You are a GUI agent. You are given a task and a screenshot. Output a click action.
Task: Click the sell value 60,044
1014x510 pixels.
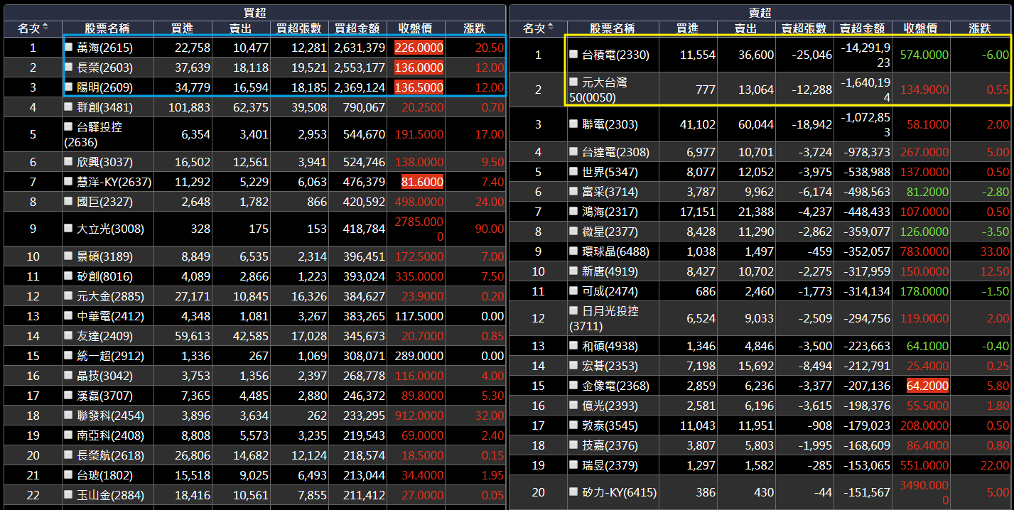pos(755,124)
